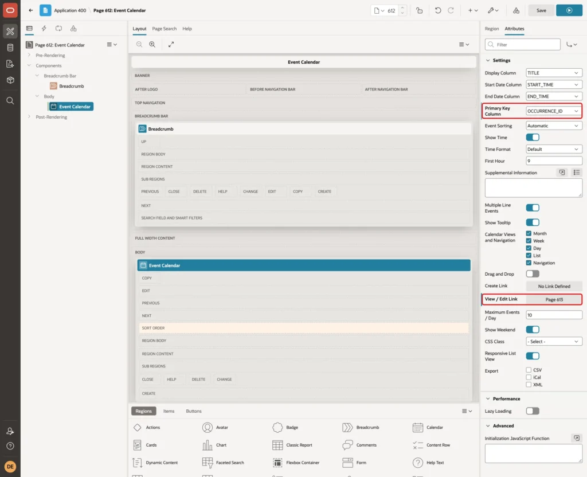Toggle the Show Tooltip switch
The height and width of the screenshot is (477, 587).
(x=533, y=222)
